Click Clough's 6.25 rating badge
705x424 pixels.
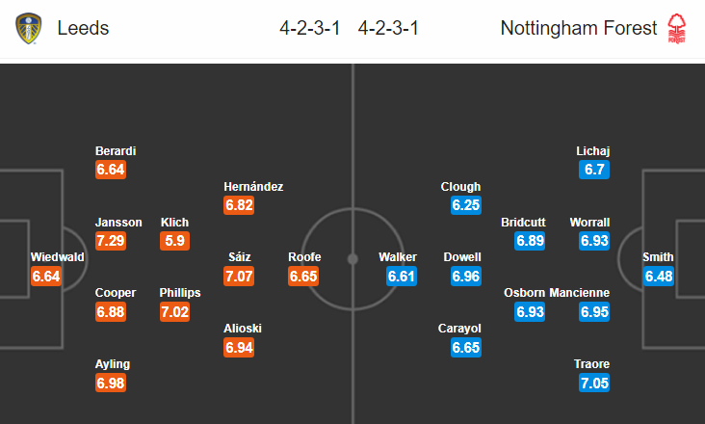click(x=466, y=205)
